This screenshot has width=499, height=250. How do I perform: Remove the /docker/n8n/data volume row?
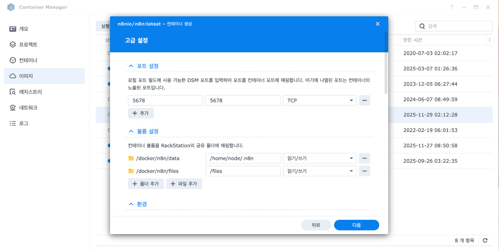pos(365,158)
